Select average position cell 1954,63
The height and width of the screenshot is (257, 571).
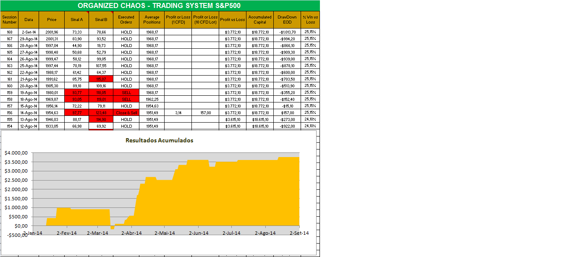[152, 106]
